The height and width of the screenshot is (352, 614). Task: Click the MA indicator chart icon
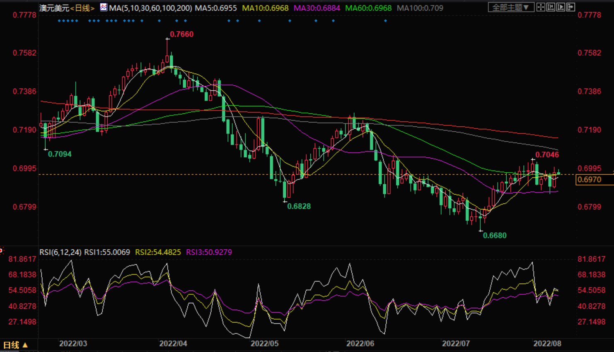pos(104,7)
